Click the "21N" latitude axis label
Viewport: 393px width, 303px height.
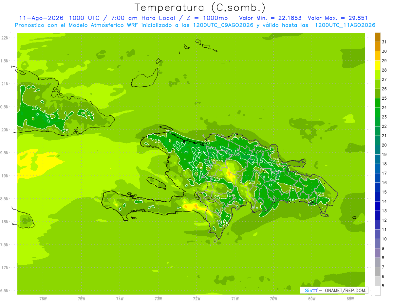5,84
